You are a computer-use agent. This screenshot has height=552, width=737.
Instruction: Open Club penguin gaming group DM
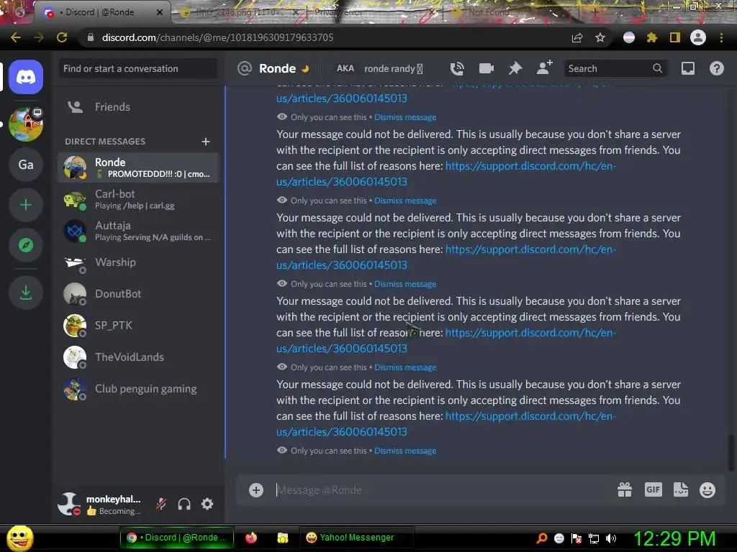tap(138, 389)
